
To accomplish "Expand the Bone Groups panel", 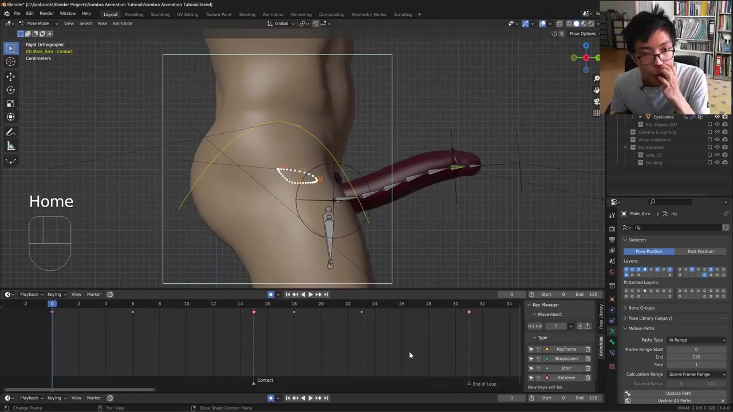I will point(641,308).
